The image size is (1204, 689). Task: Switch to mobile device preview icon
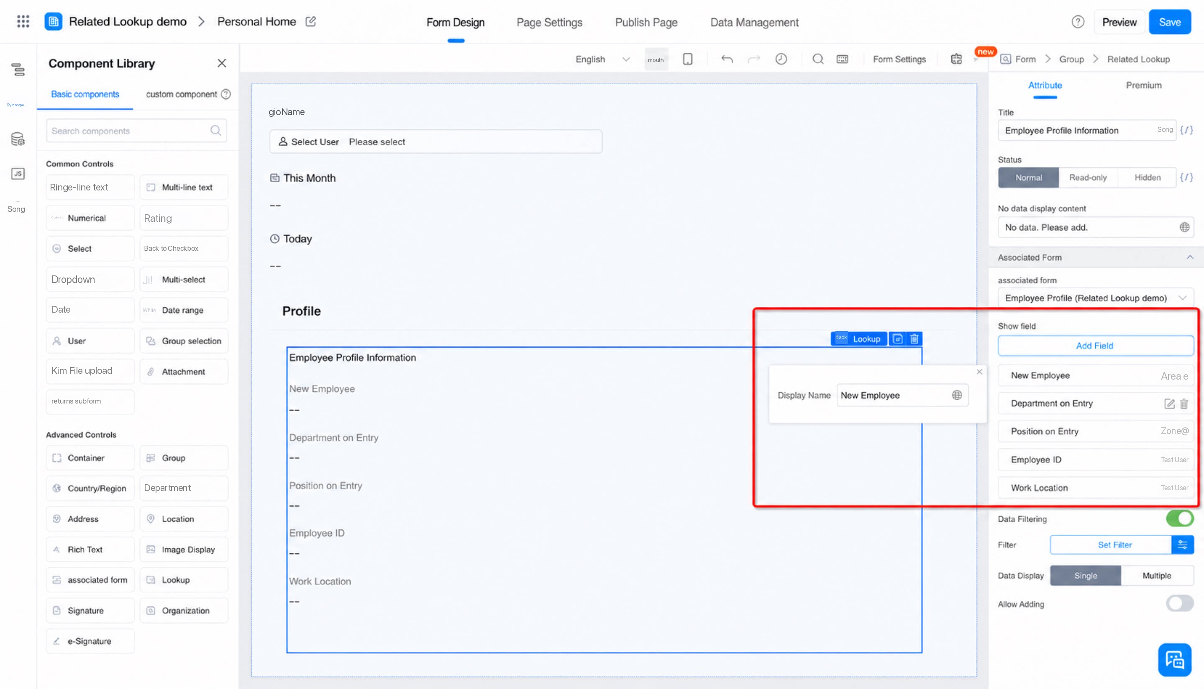point(688,59)
